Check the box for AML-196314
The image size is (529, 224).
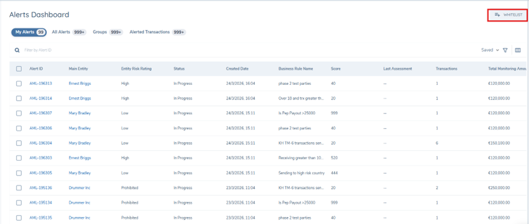point(19,98)
